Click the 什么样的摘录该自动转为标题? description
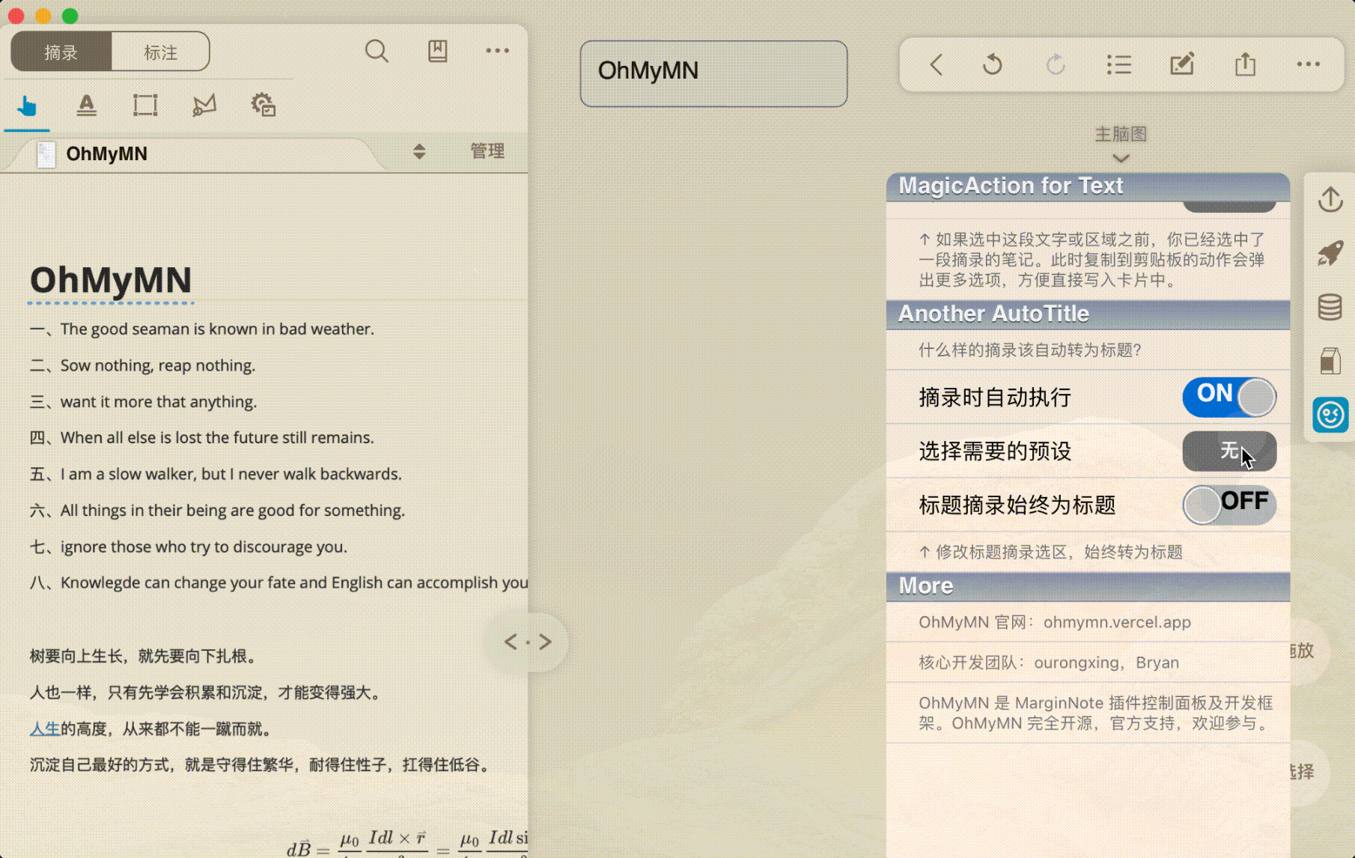This screenshot has height=858, width=1355. coord(1030,350)
